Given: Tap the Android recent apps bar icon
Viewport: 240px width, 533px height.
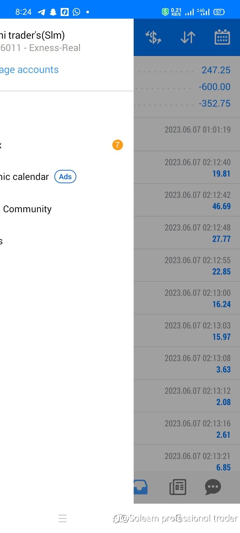Looking at the screenshot, I should [63, 518].
